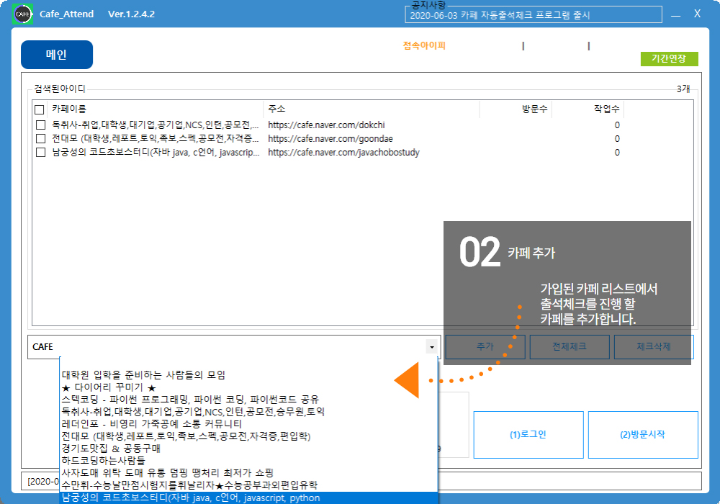Check the 남궁성의 코드초보스터디 row checkbox
Image resolution: width=720 pixels, height=504 pixels.
click(41, 153)
